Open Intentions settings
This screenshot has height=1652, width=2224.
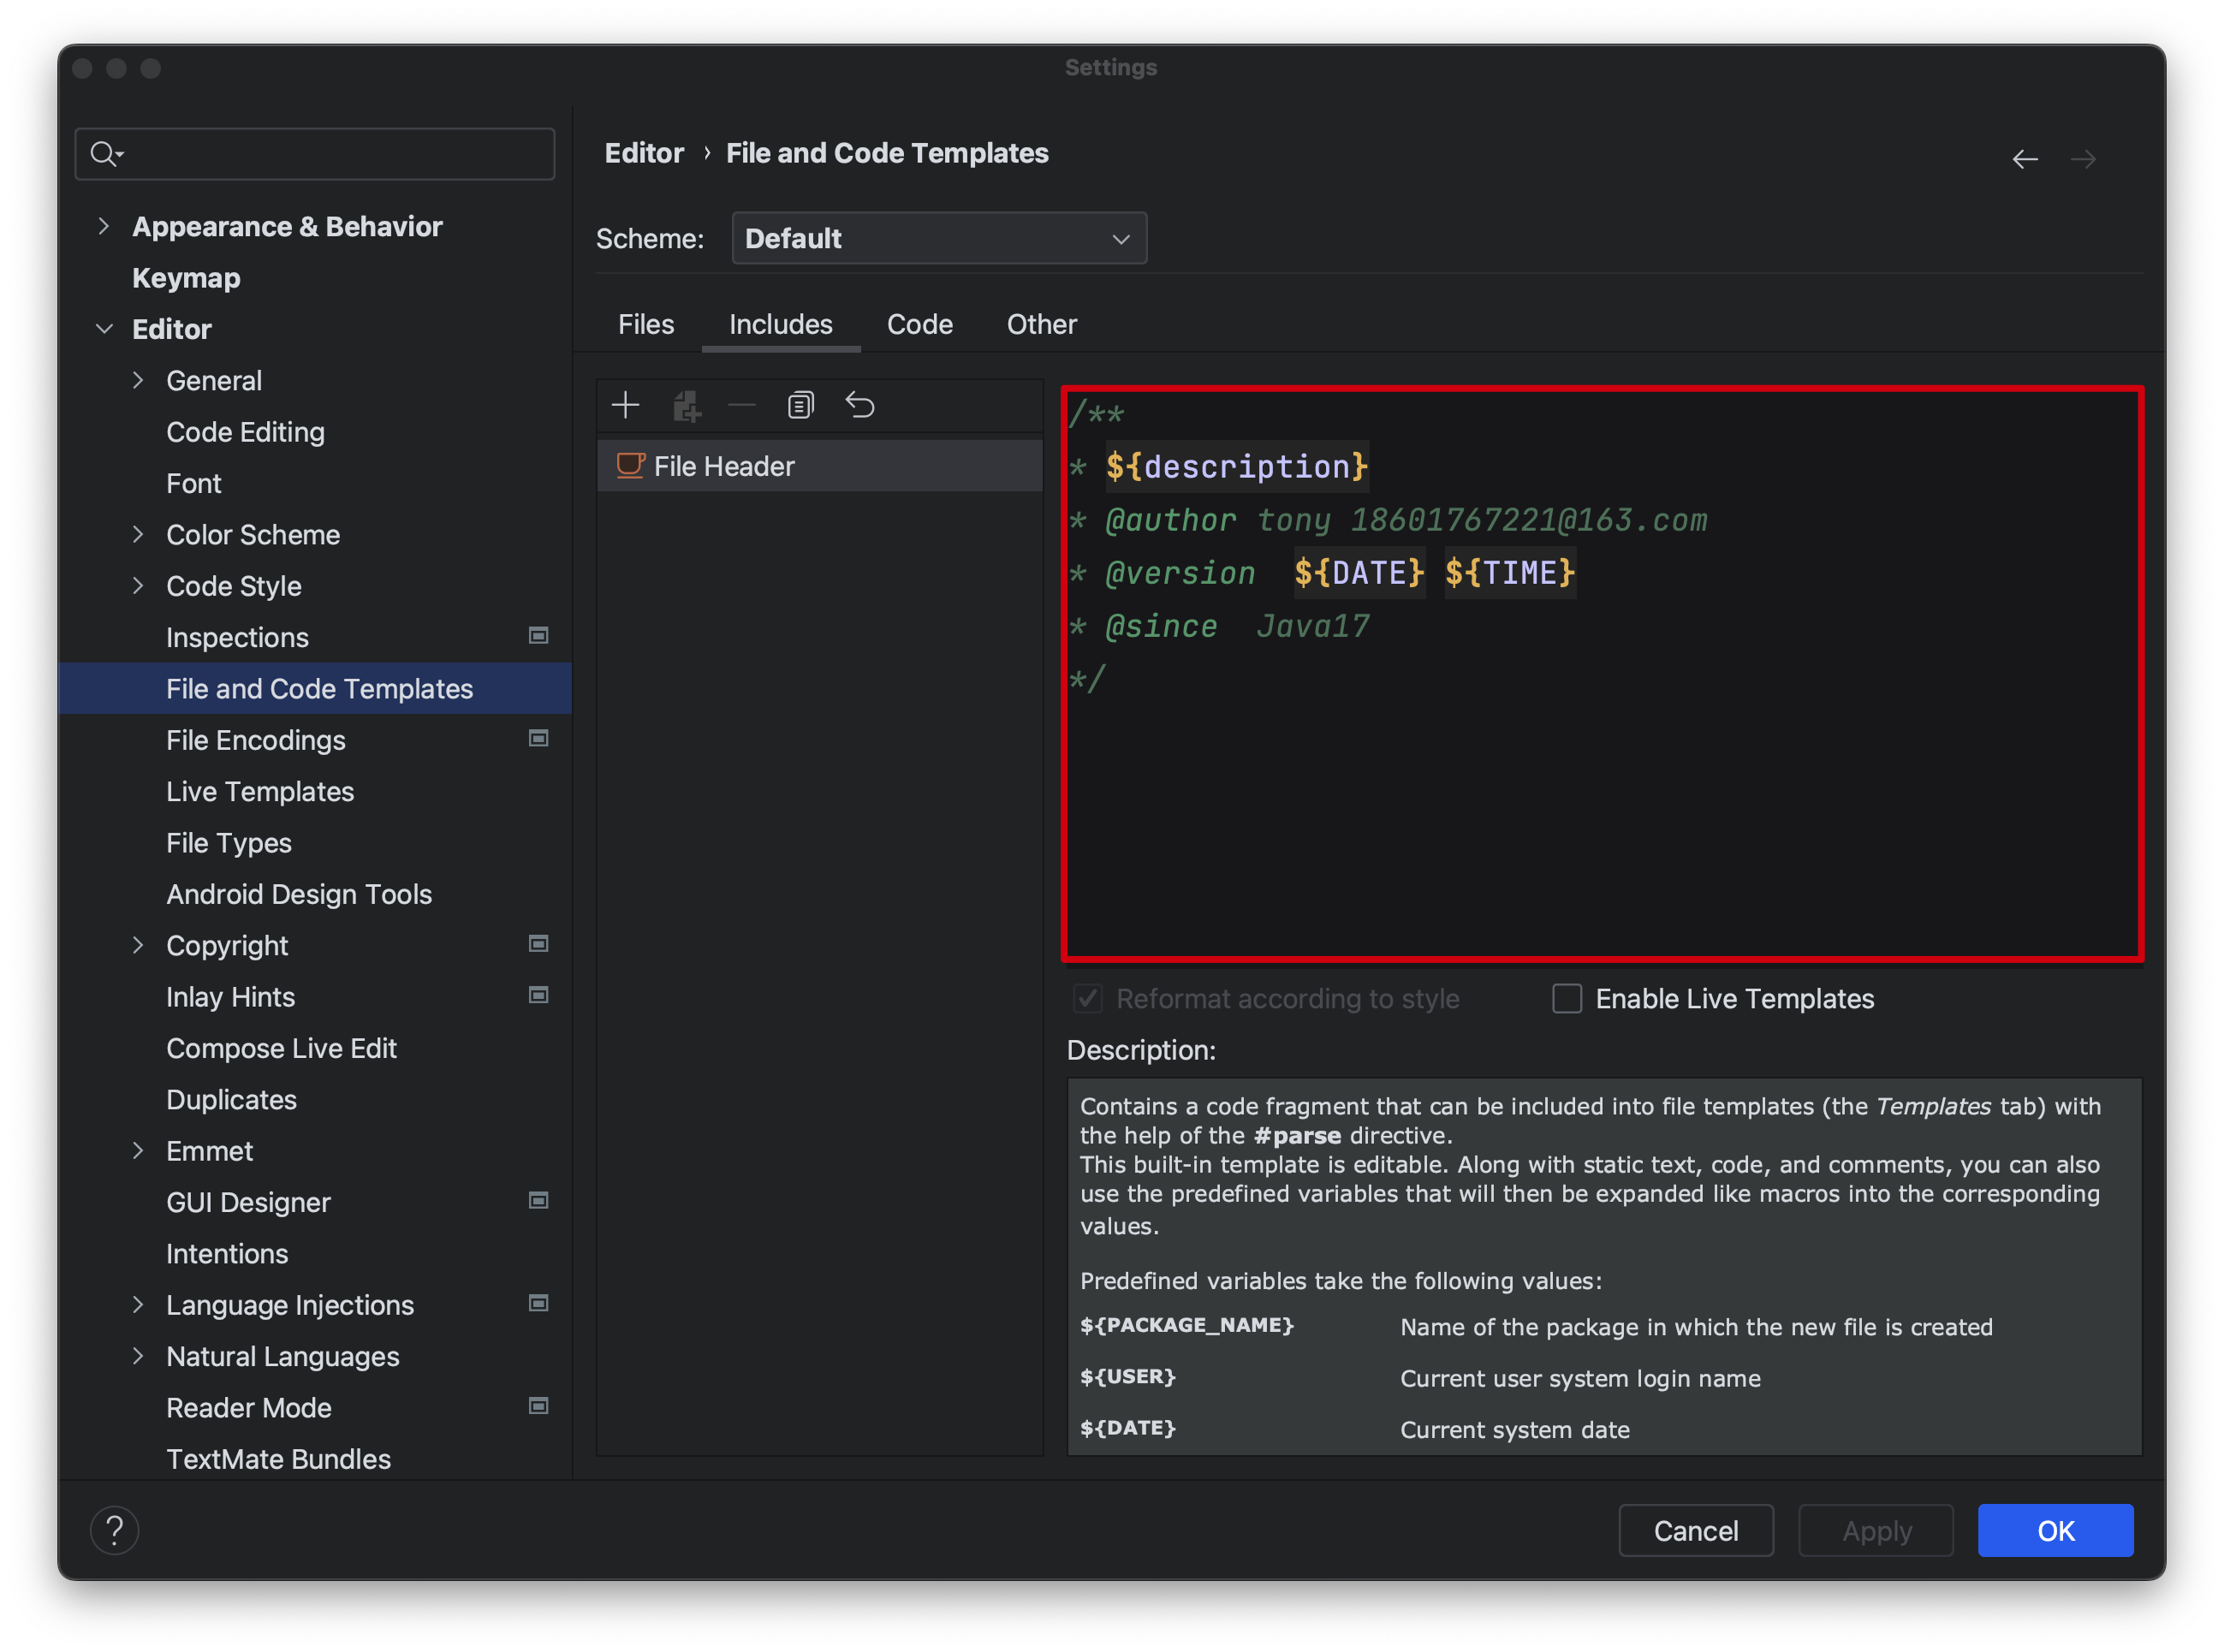(x=227, y=1253)
